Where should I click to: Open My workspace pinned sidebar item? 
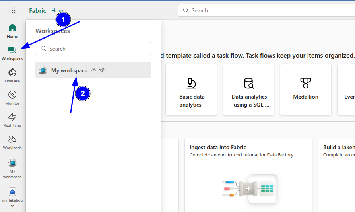click(x=12, y=169)
